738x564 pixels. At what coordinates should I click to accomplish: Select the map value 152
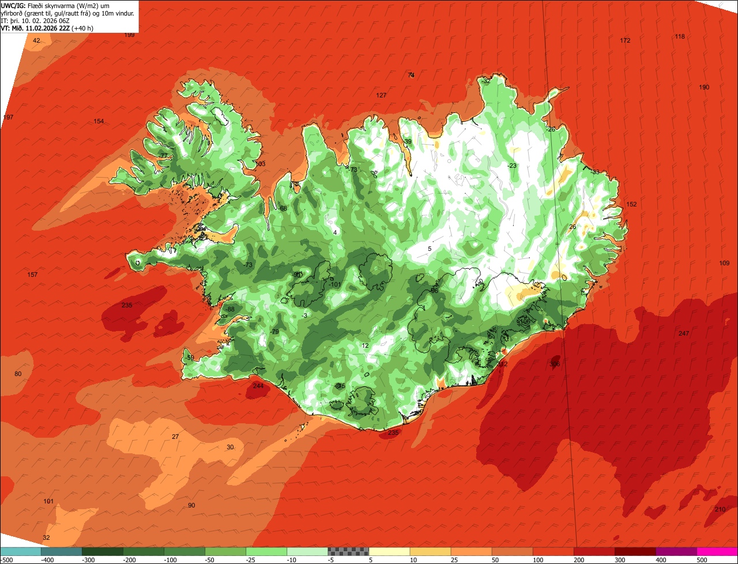631,204
